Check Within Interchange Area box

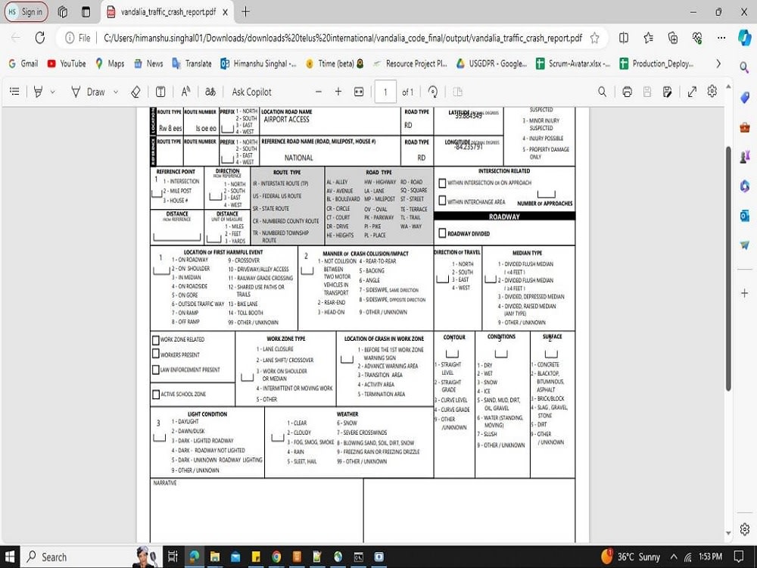pyautogui.click(x=442, y=201)
